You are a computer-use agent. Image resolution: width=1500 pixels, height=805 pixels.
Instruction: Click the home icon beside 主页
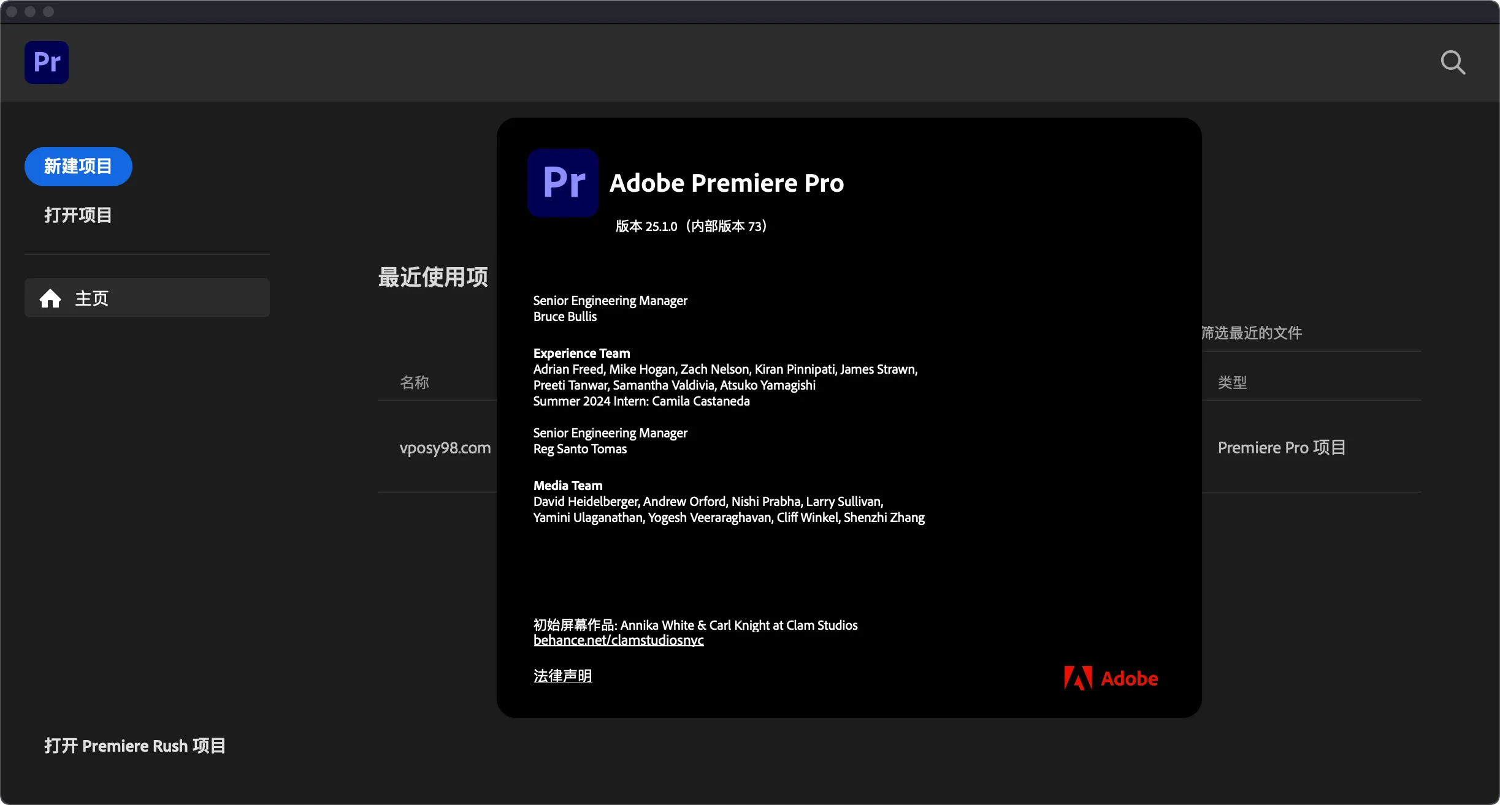click(50, 298)
